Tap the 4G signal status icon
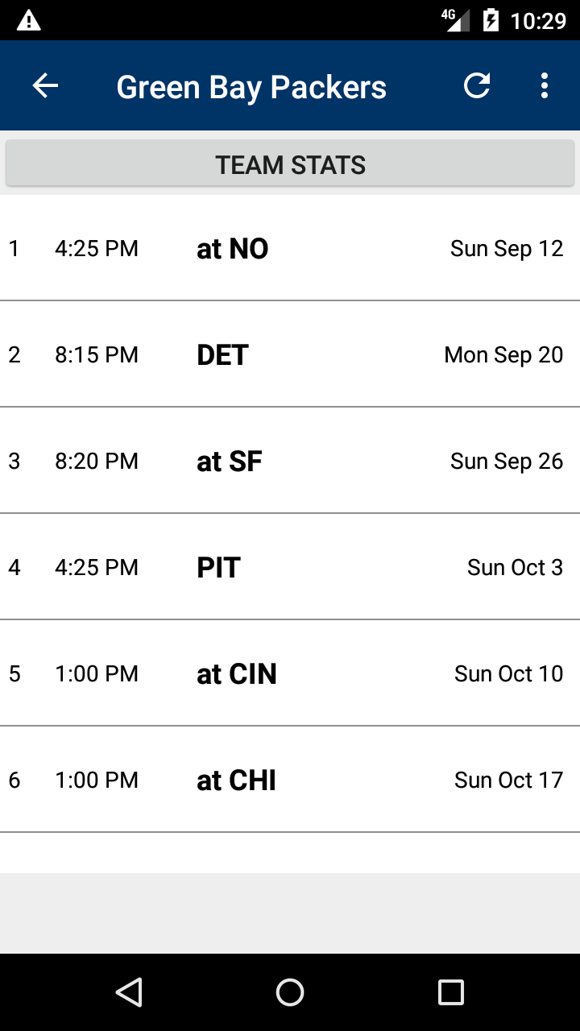The image size is (580, 1031). point(456,20)
